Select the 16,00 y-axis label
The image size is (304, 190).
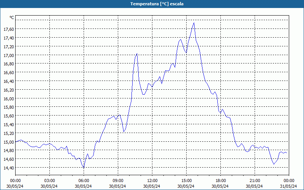click(9, 98)
